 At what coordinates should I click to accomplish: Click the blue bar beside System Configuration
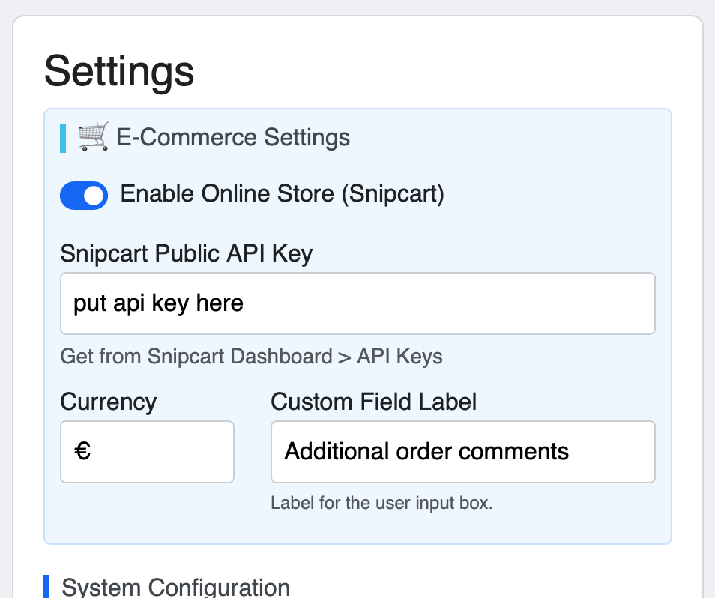pyautogui.click(x=46, y=587)
